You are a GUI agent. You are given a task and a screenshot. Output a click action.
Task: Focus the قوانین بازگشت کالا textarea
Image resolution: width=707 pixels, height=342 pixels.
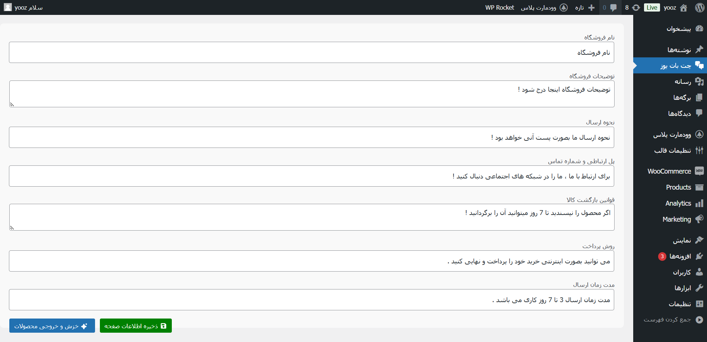pyautogui.click(x=312, y=217)
